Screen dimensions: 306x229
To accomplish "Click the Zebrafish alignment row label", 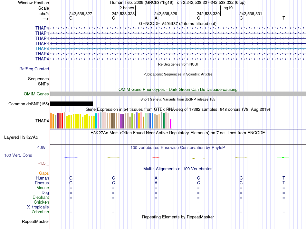I will (40, 212).
